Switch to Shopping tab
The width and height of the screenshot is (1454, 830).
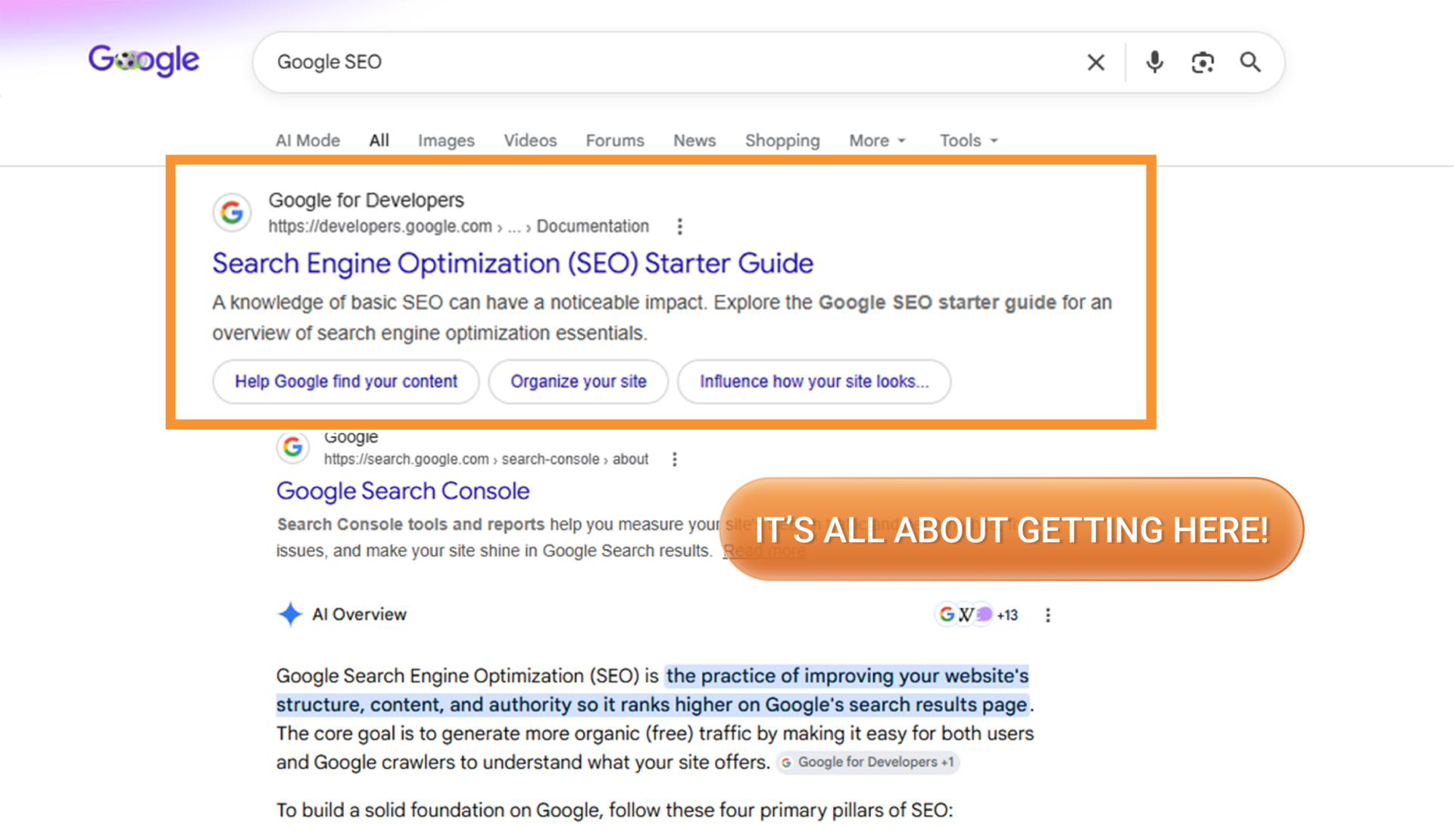(782, 141)
